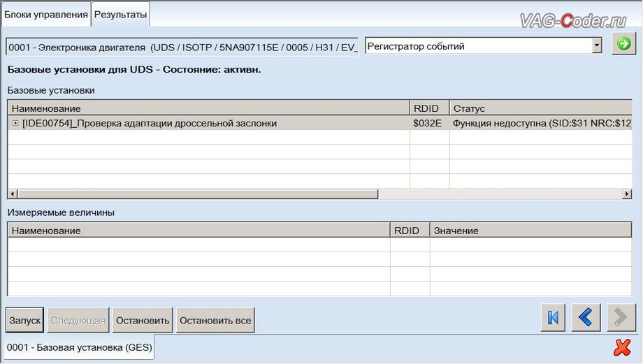Screen dimensions: 643x364
Task: Select Проверка адаптации дроссельной заслонки row text
Action: point(177,124)
